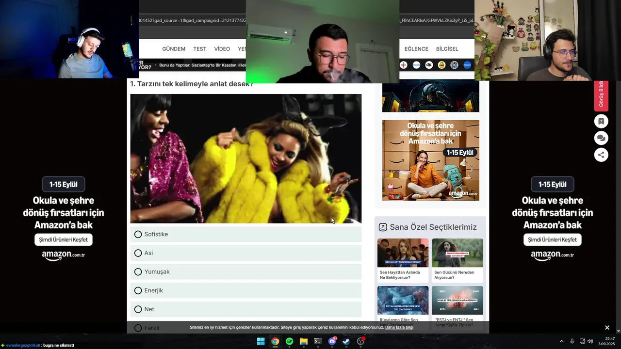Open the network status tray icon
The image size is (621, 349).
click(x=583, y=341)
